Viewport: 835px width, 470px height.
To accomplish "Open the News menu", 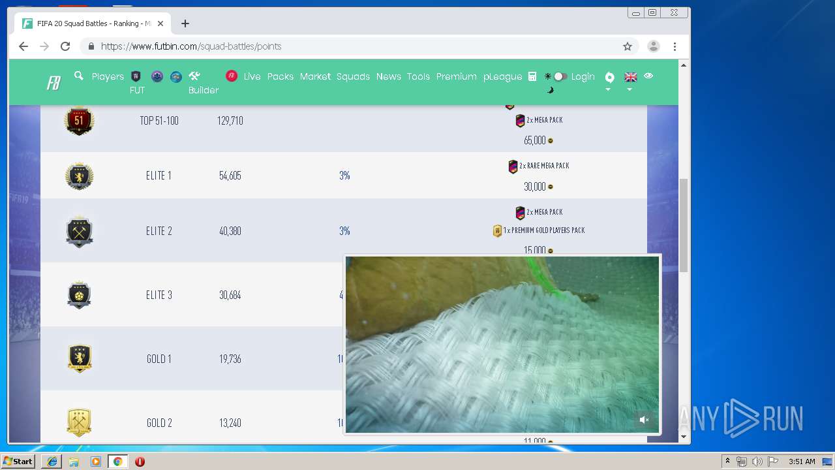I will (x=388, y=76).
